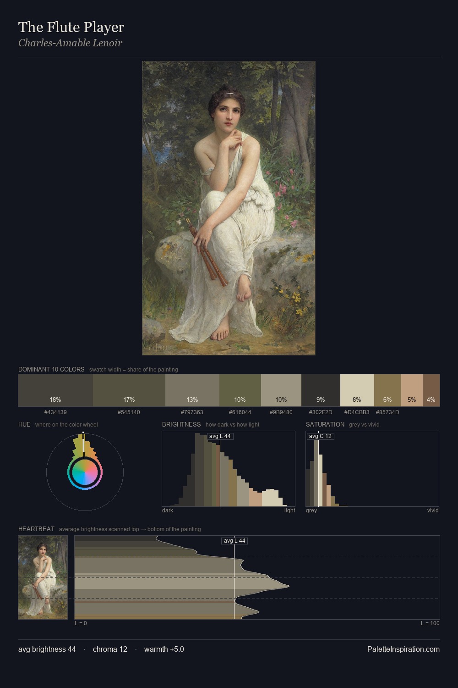Click the title 'The Flute Player'

point(71,27)
